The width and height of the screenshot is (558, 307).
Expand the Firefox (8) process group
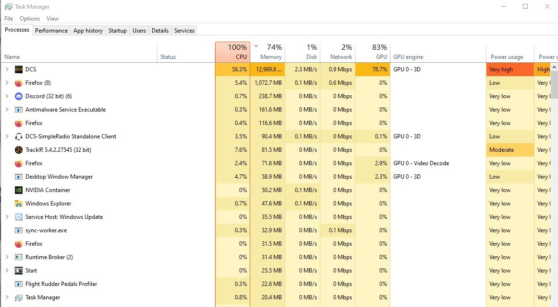click(7, 83)
